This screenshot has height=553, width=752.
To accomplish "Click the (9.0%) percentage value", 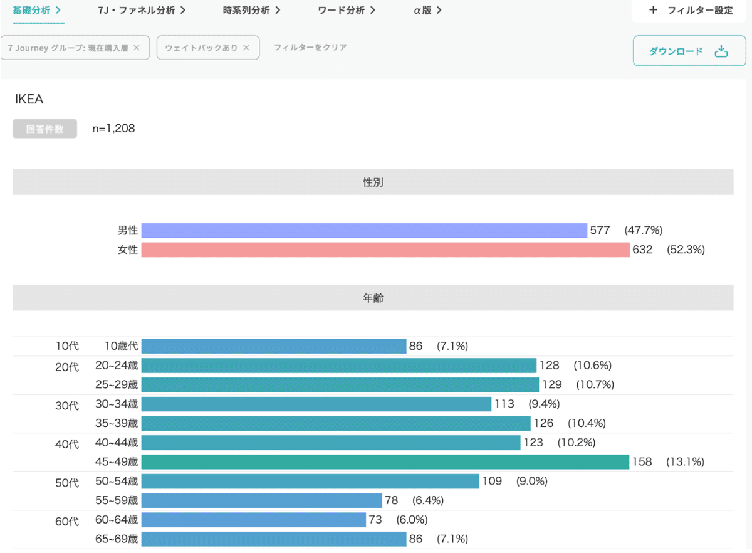I will point(532,481).
